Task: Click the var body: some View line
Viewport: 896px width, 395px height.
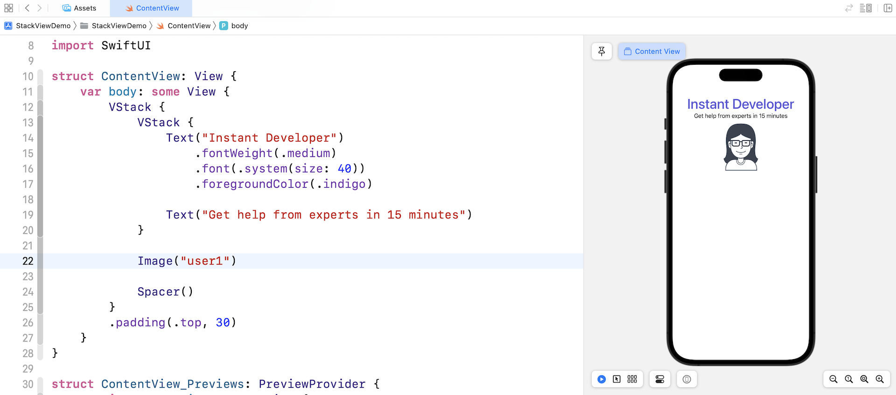Action: tap(155, 92)
